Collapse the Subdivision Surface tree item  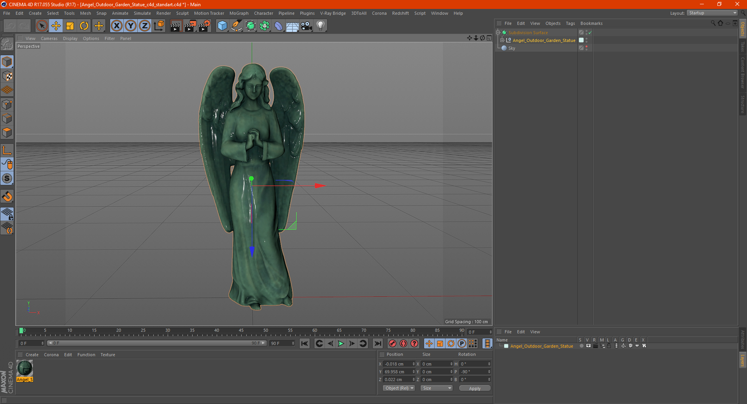tap(498, 32)
